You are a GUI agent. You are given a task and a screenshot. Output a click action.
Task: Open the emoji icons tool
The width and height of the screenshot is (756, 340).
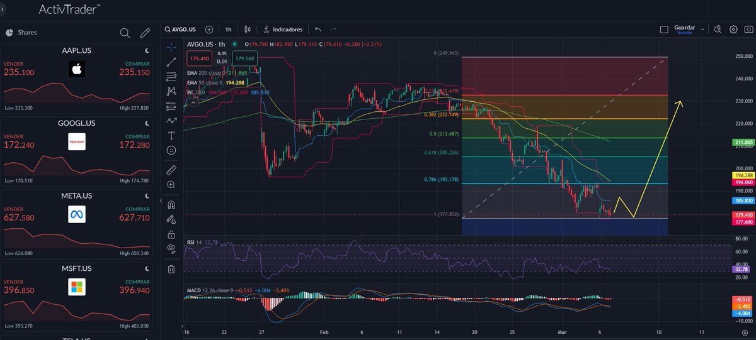coord(171,151)
